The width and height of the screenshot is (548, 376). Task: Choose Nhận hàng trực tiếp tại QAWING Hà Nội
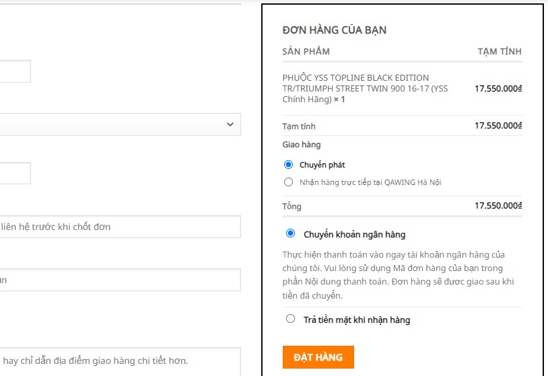(x=289, y=182)
